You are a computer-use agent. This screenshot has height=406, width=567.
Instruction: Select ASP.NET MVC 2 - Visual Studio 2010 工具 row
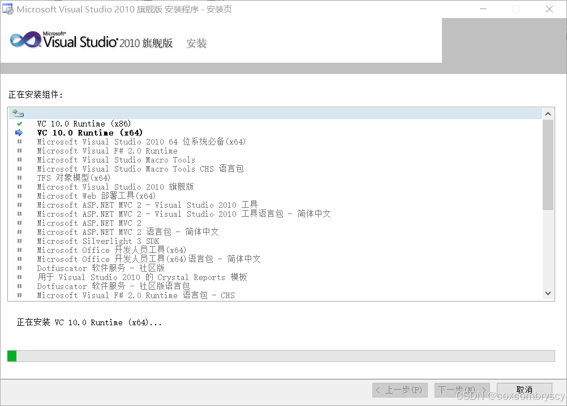[148, 205]
